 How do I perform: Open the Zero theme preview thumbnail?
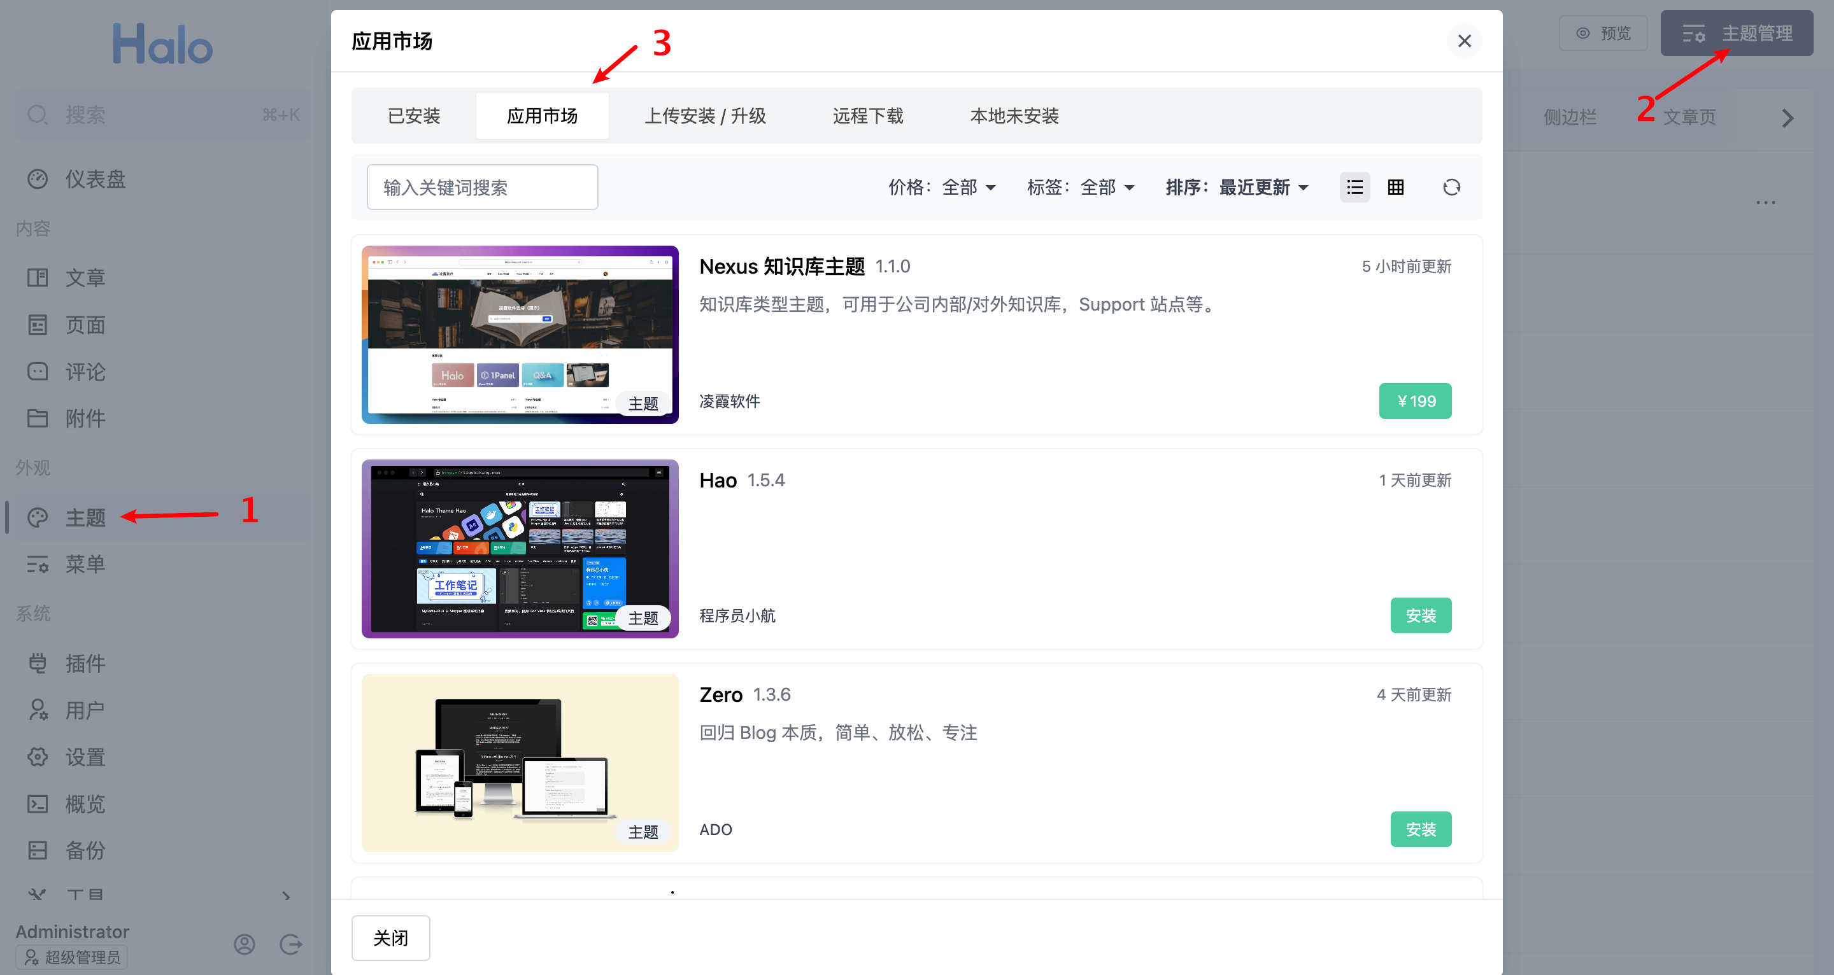point(520,763)
